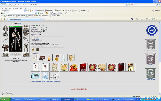Click the Free Hotmail link
Viewport: 161px width, 101px height.
click(x=20, y=16)
